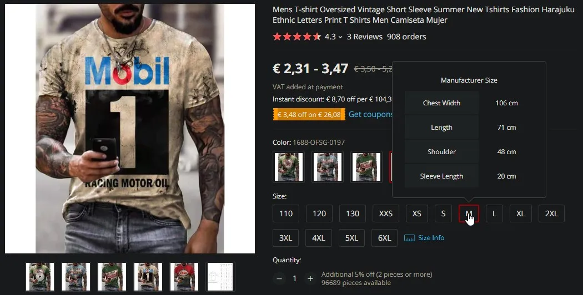Select size 2XL
583x295 pixels.
(551, 213)
